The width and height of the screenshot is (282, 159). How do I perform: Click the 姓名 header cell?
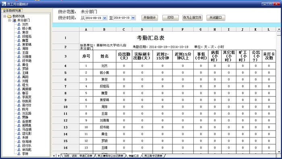(x=104, y=56)
